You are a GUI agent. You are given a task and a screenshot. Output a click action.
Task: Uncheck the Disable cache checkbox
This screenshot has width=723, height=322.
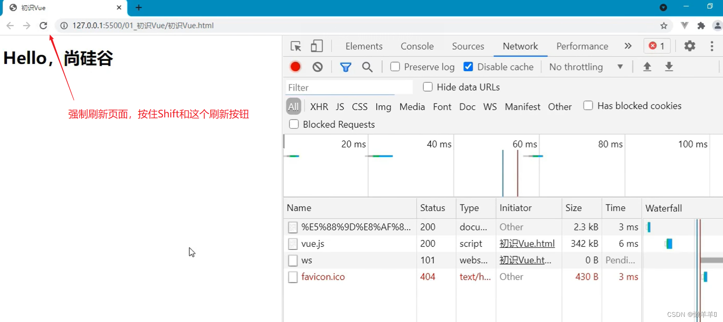468,67
